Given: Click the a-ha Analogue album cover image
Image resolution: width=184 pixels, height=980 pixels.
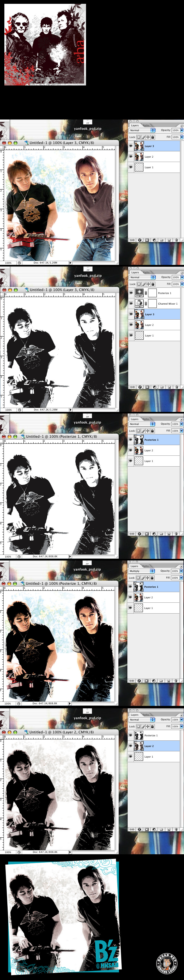Looking at the screenshot, I should pyautogui.click(x=45, y=45).
